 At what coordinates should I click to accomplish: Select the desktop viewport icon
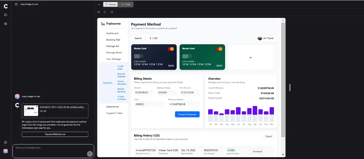coord(99,12)
